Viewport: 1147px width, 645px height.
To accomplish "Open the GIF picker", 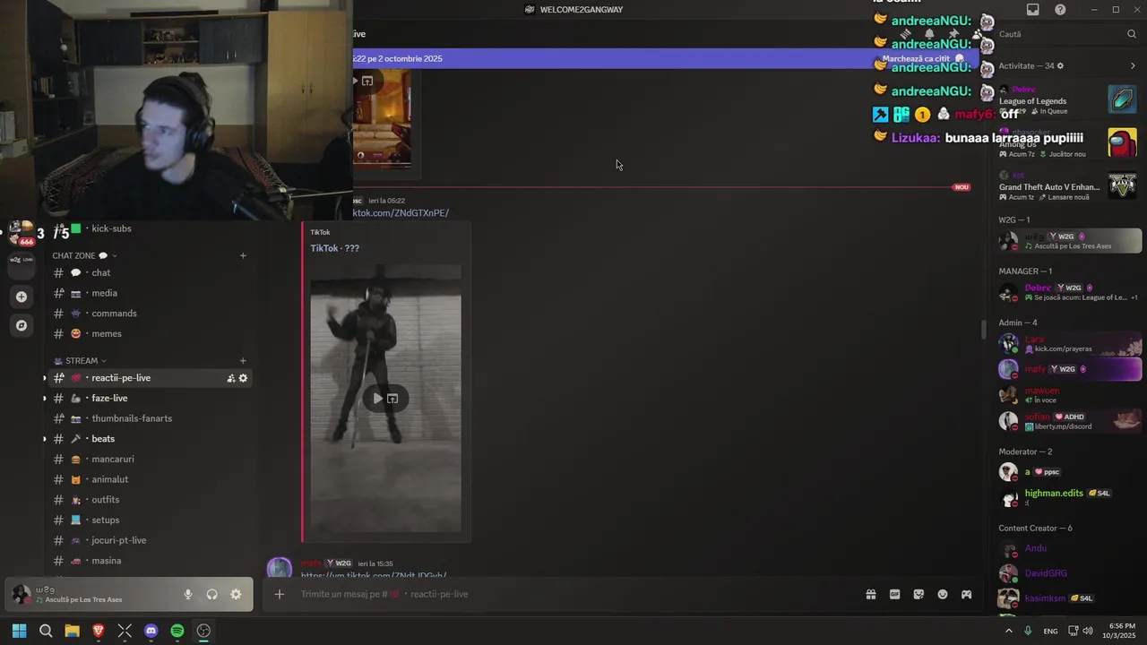I will (894, 594).
